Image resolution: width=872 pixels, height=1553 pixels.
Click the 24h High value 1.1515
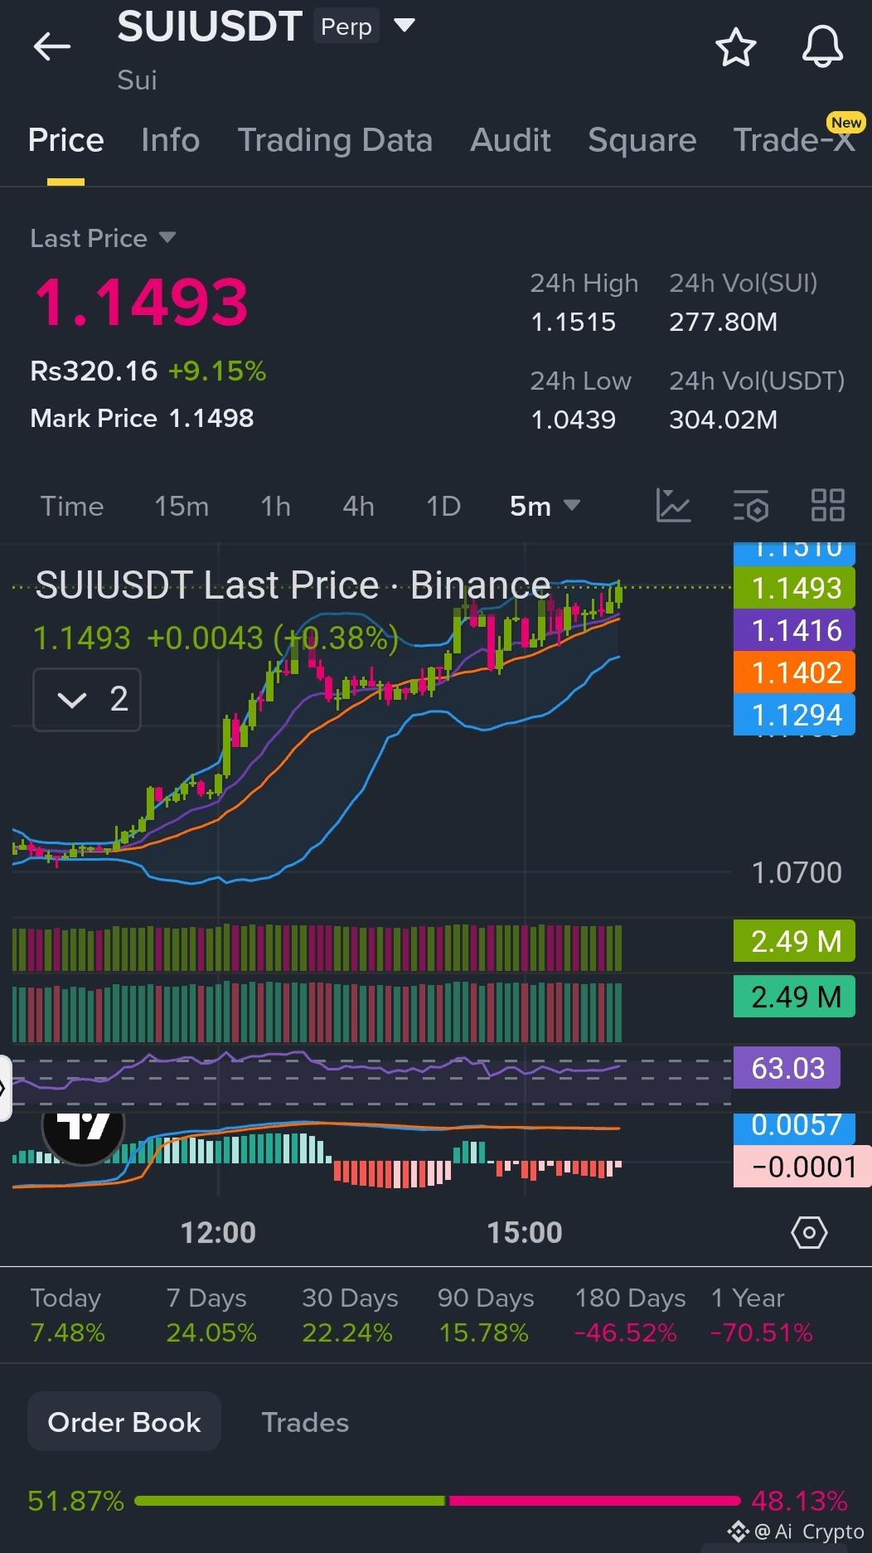click(573, 322)
